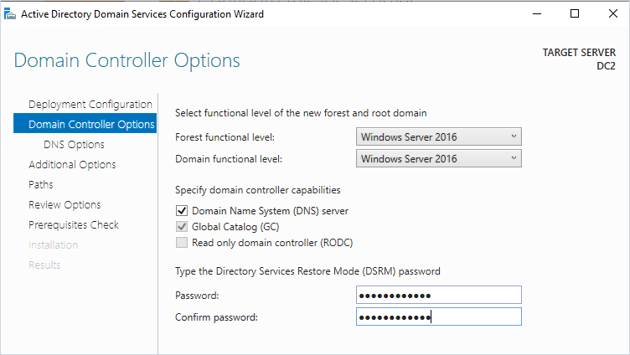The height and width of the screenshot is (355, 630).
Task: Go to Prerequisites Check step
Action: [74, 225]
